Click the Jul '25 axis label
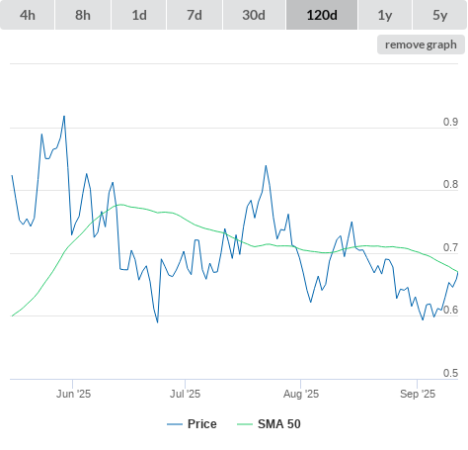 tap(185, 394)
